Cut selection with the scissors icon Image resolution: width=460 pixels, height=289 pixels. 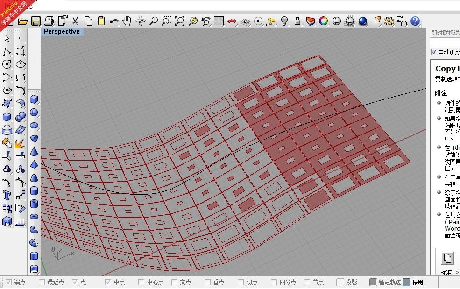[x=75, y=21]
